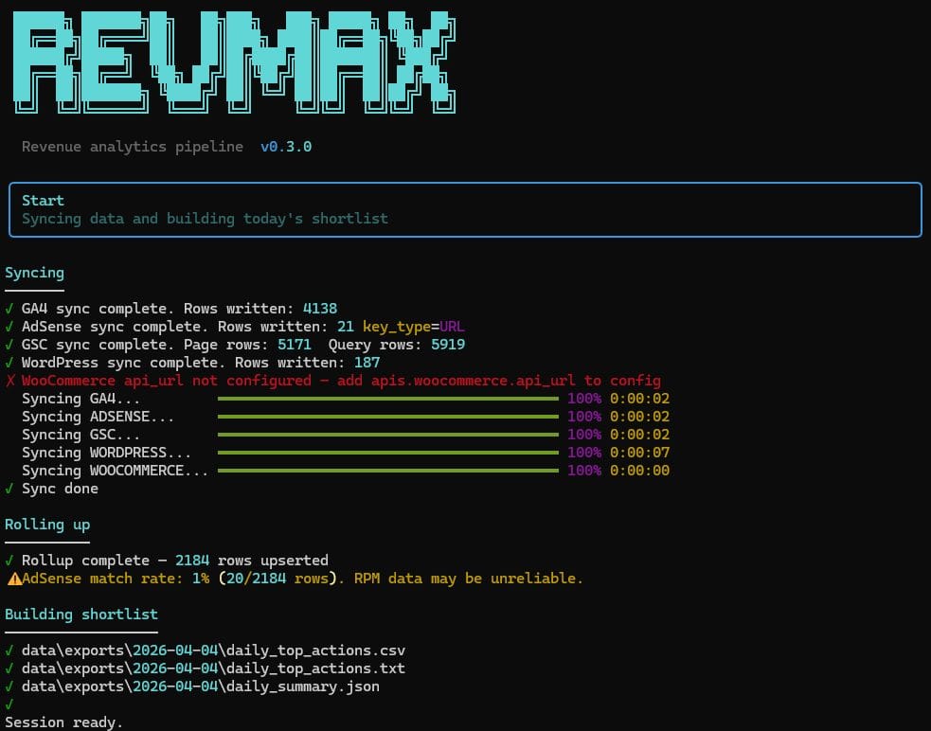Click the 'key_type=URL' text
The width and height of the screenshot is (931, 731).
click(x=413, y=327)
